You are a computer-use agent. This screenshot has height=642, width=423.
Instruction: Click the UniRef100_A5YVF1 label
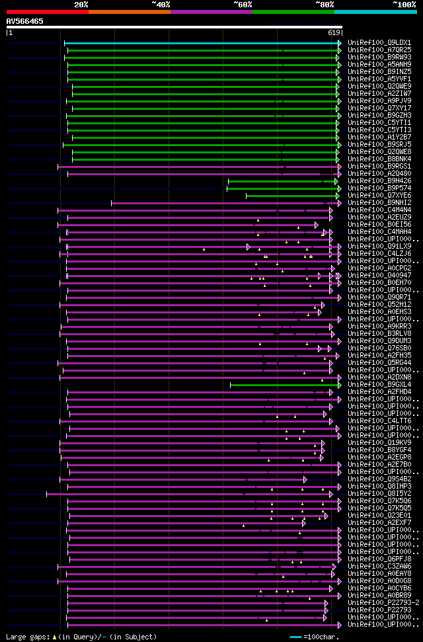coord(379,79)
